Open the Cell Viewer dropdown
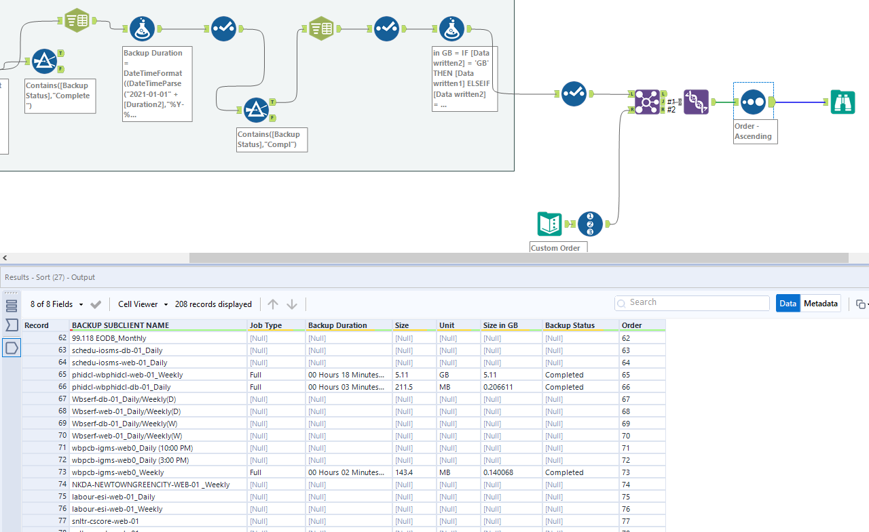 [x=139, y=304]
